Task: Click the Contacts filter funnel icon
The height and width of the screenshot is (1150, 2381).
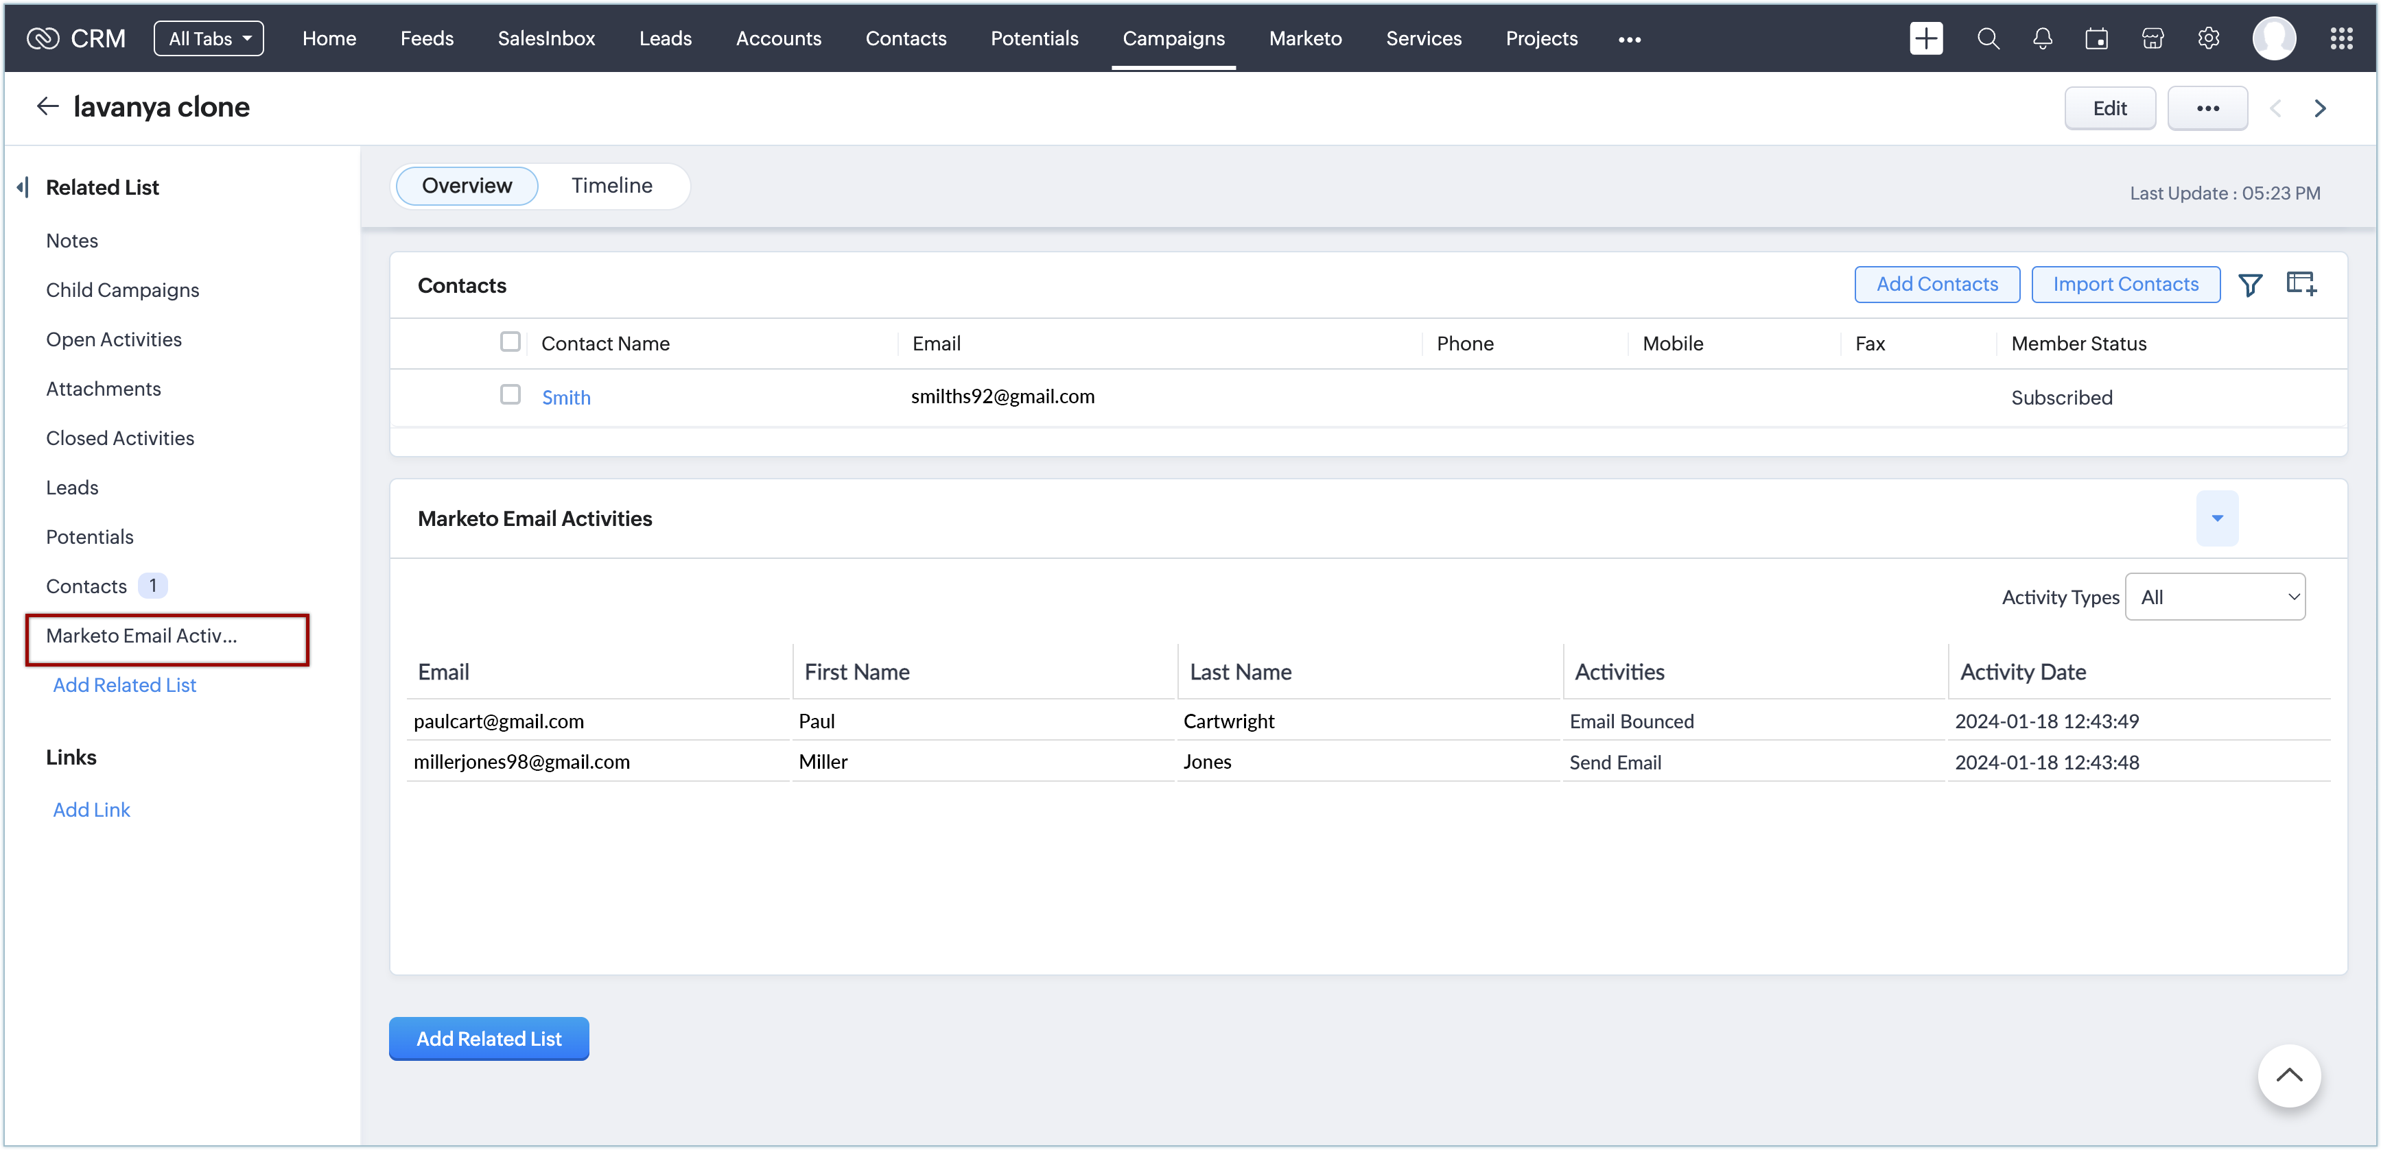Action: tap(2250, 285)
